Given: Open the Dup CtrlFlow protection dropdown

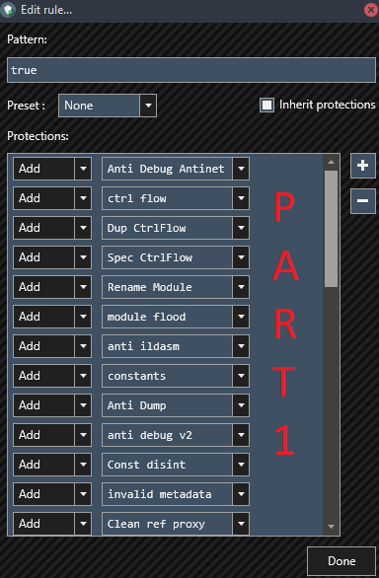Looking at the screenshot, I should (x=176, y=228).
